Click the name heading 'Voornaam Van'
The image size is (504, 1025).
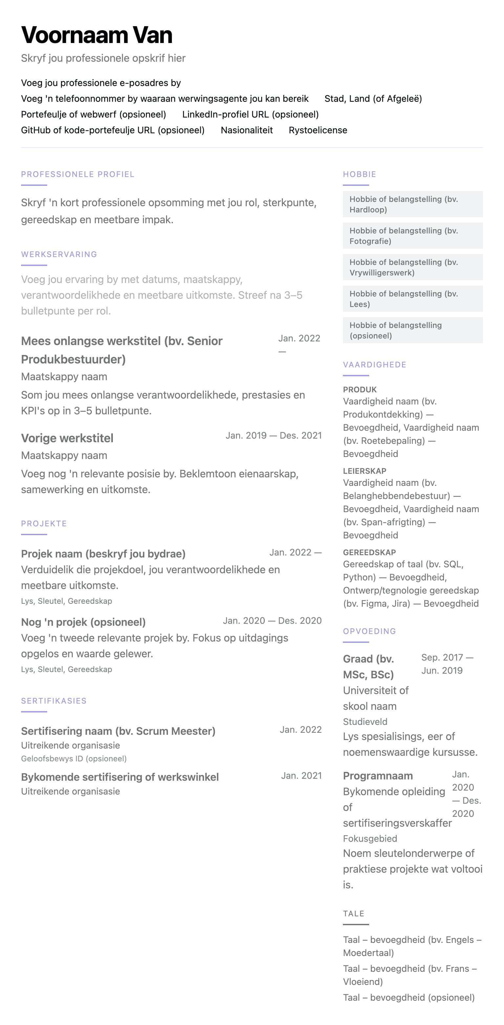pos(97,35)
